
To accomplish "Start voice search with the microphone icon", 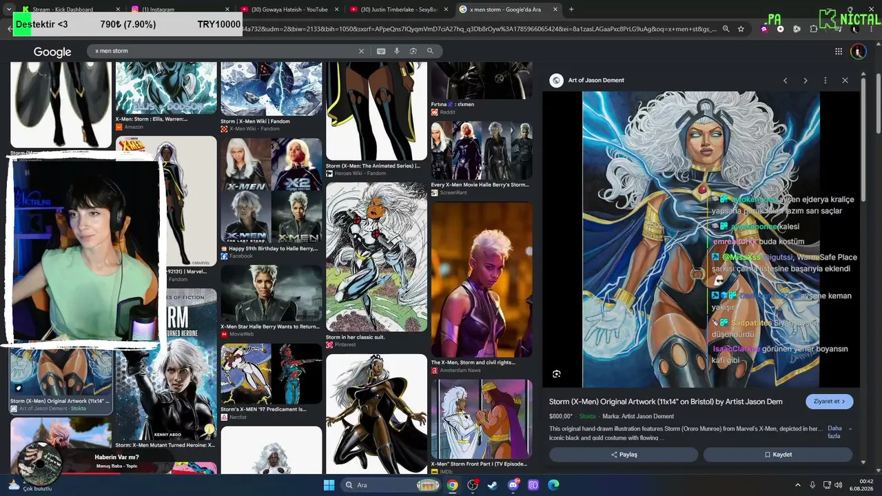I will click(397, 51).
